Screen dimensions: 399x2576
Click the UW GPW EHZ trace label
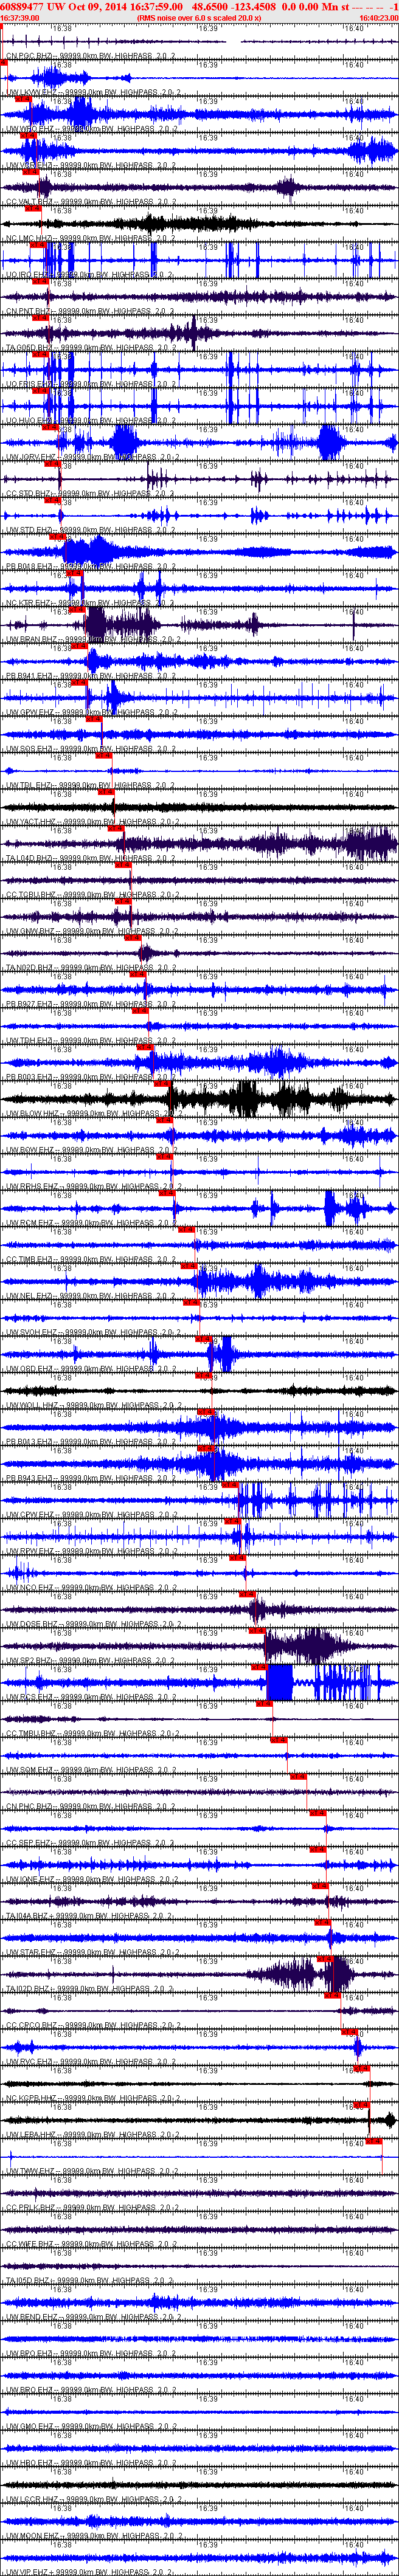(91, 712)
